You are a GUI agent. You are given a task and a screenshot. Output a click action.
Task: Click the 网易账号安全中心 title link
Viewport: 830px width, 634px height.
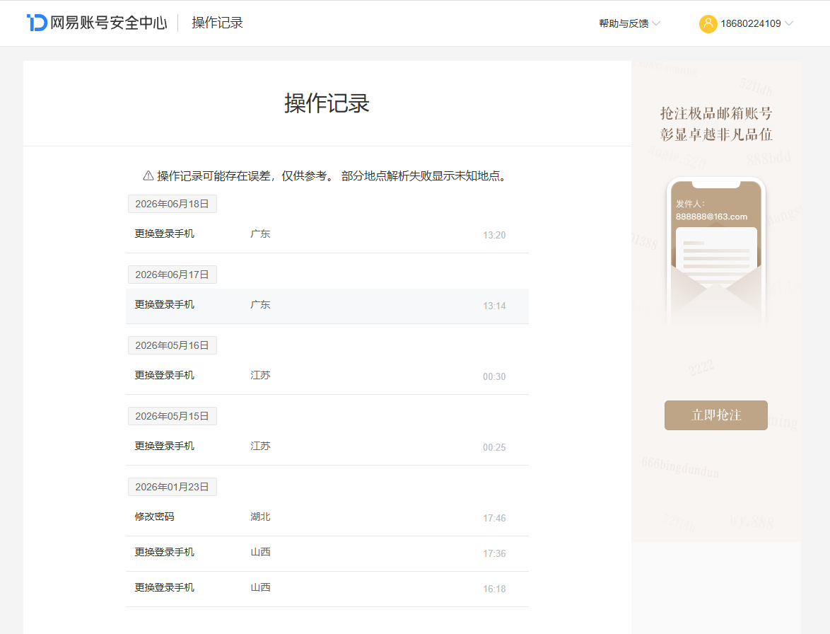108,23
